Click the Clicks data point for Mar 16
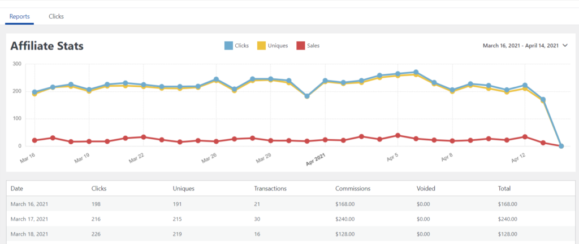 (x=34, y=92)
